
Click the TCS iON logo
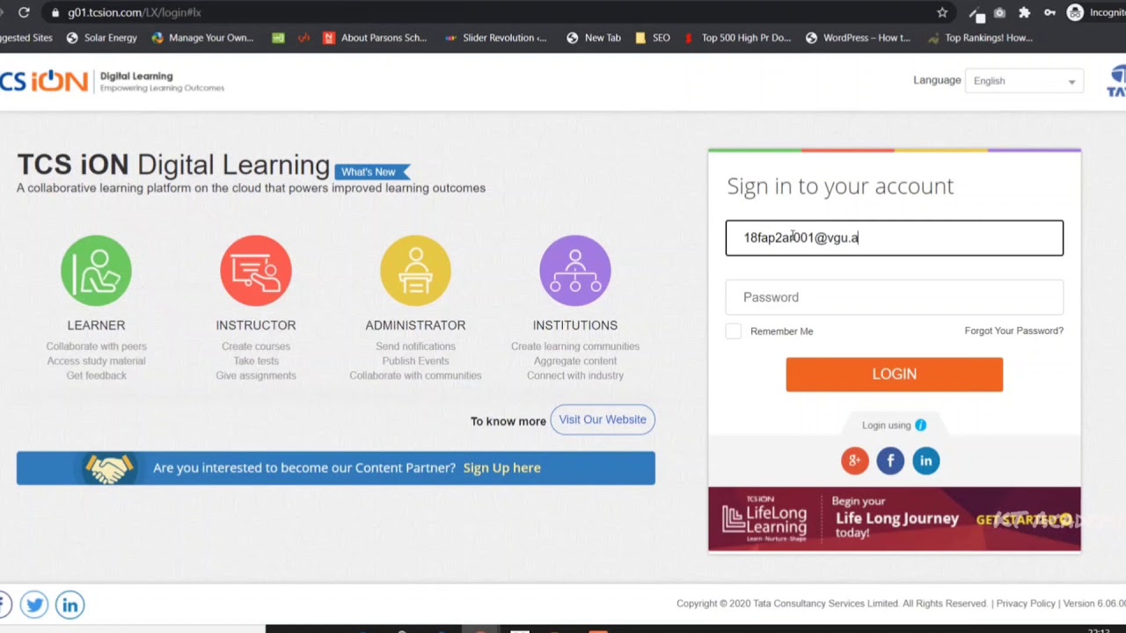pyautogui.click(x=44, y=81)
